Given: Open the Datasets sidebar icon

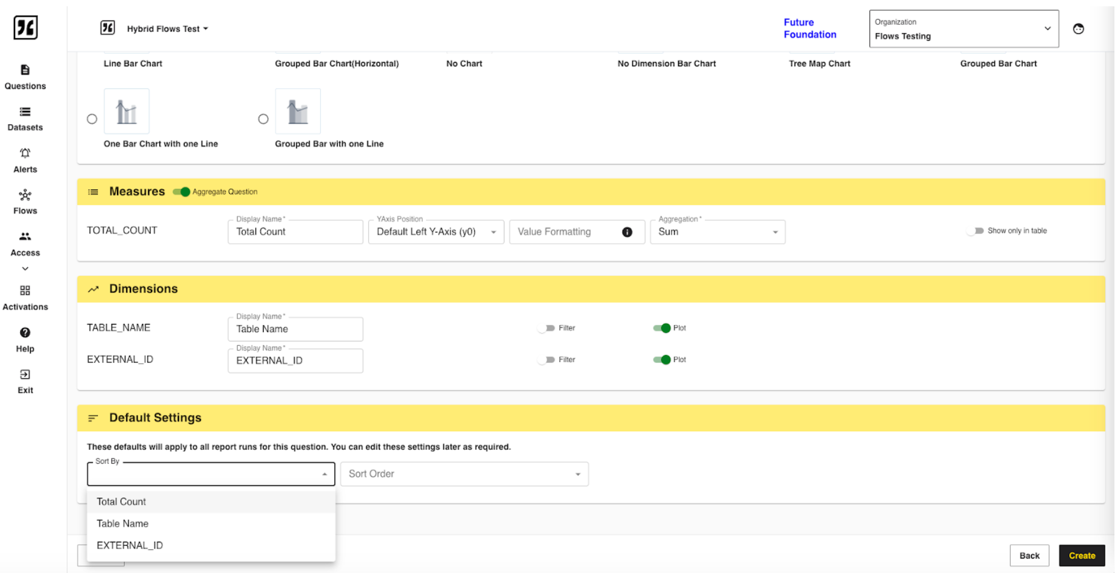Looking at the screenshot, I should (25, 112).
